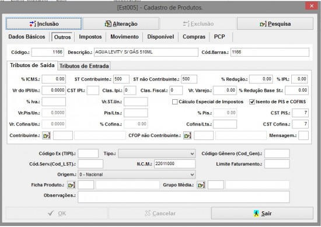The height and width of the screenshot is (227, 321).
Task: Click the CST PIS field
Action: (x=300, y=113)
